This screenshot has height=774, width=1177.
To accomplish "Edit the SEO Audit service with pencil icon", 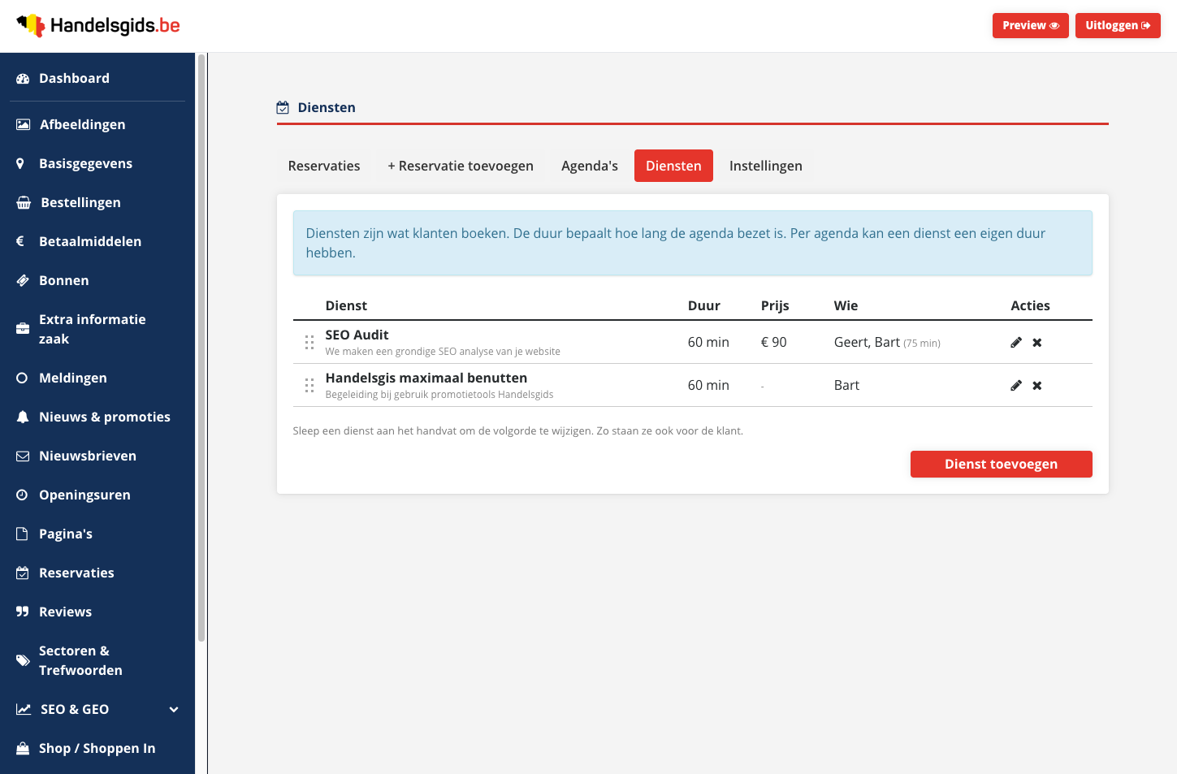I will [1015, 343].
